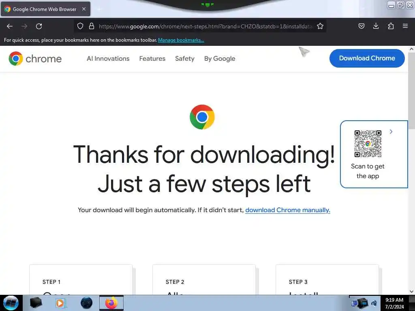The image size is (415, 311).
Task: Click the Chrome logo in page header
Action: click(35, 58)
